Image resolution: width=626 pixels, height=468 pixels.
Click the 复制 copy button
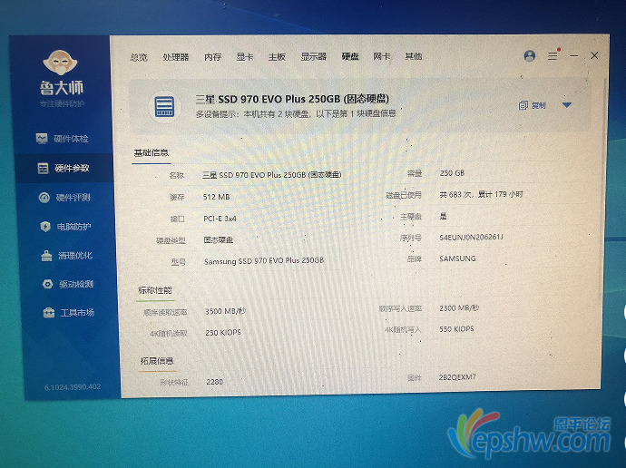click(538, 105)
